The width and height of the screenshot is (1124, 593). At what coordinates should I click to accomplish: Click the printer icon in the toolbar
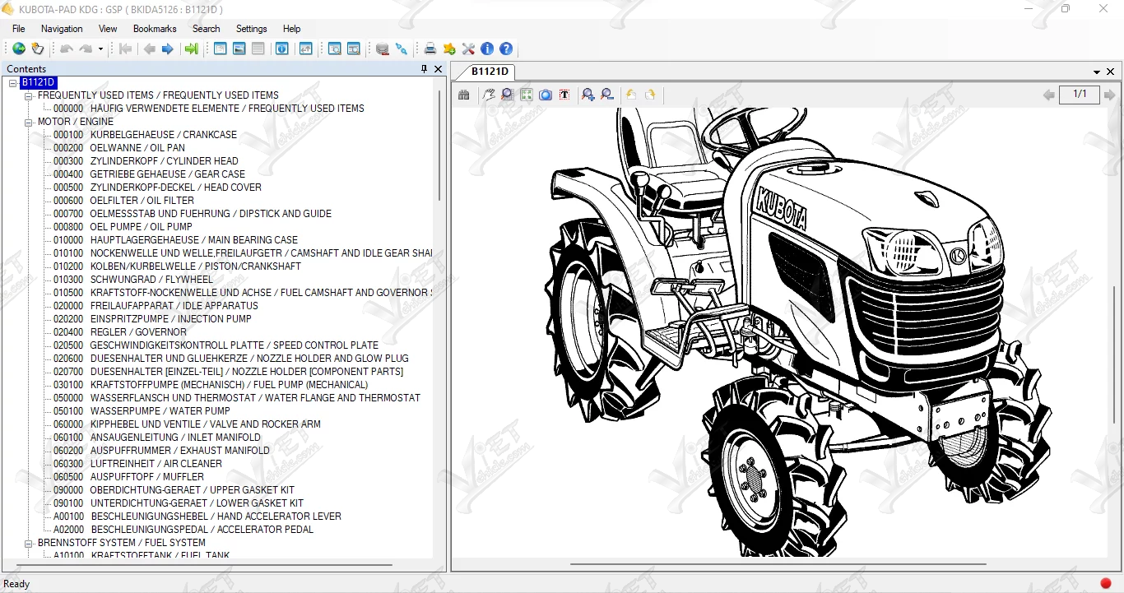point(430,49)
